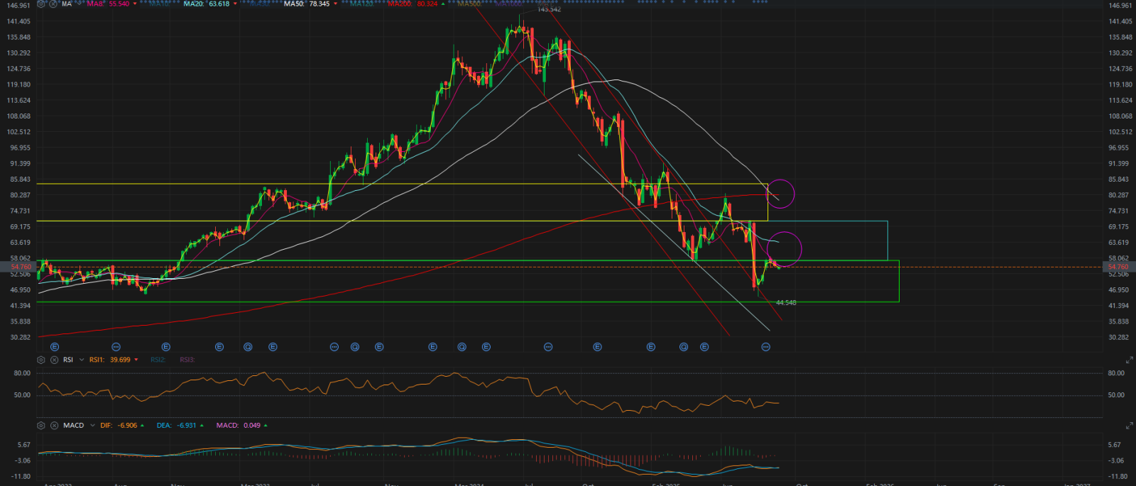The image size is (1136, 486).
Task: Open MA indicator settings gear
Action: tap(41, 4)
